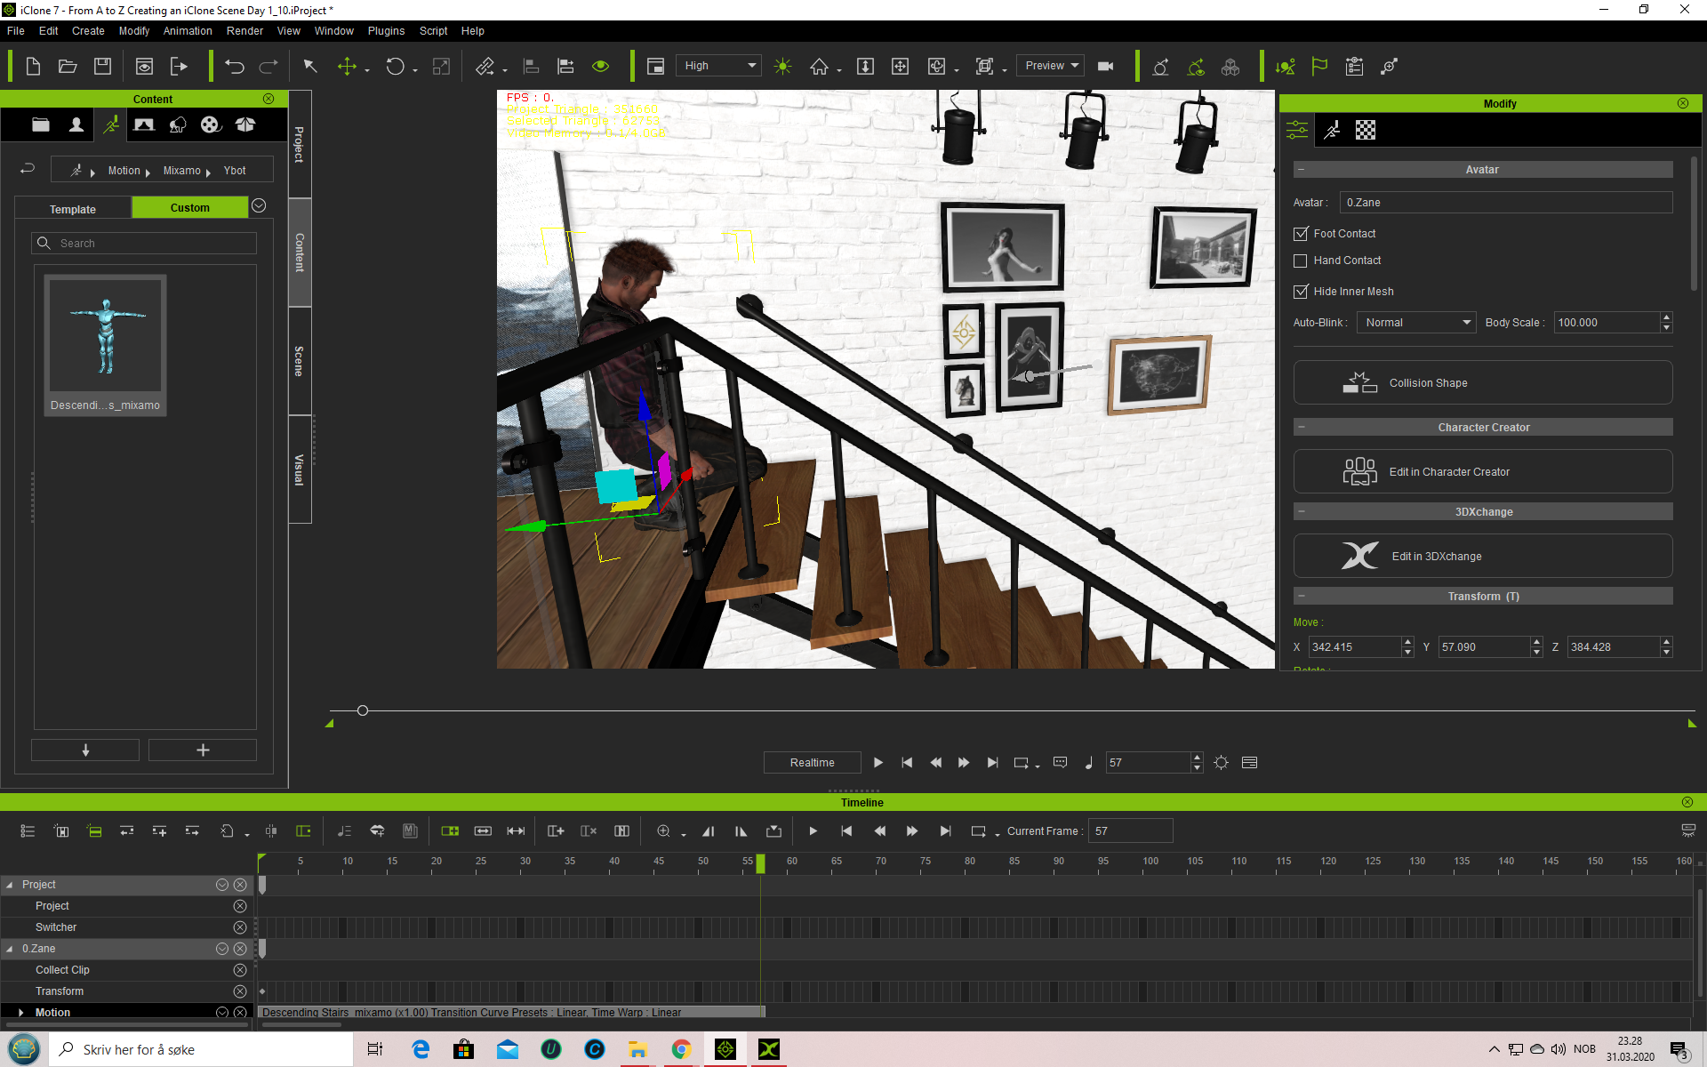Open the Animation content tab icon
1707x1067 pixels.
coord(111,124)
